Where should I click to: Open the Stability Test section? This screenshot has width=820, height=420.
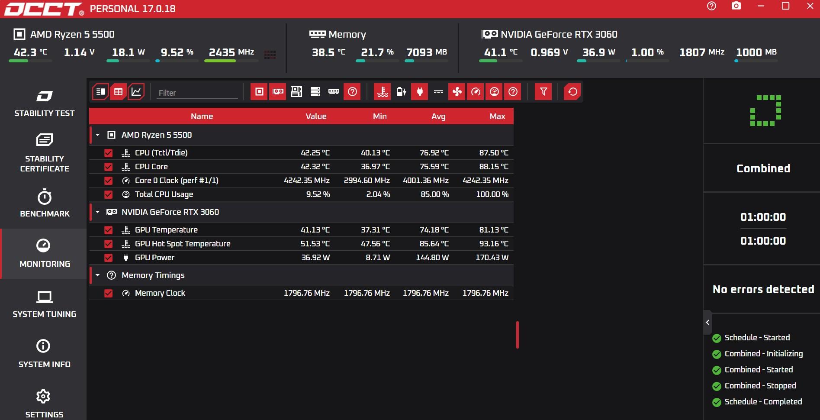pos(44,103)
